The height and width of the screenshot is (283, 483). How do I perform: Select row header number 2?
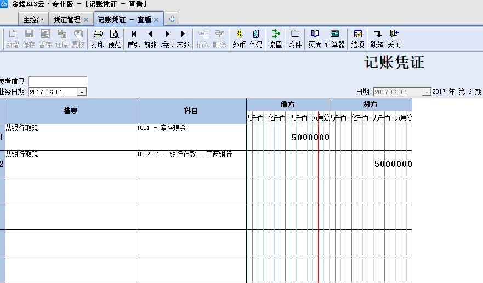tap(2, 163)
